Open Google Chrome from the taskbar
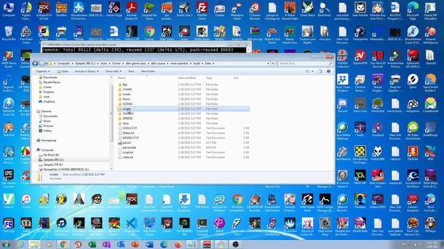This screenshot has height=249, width=444. 63,244
